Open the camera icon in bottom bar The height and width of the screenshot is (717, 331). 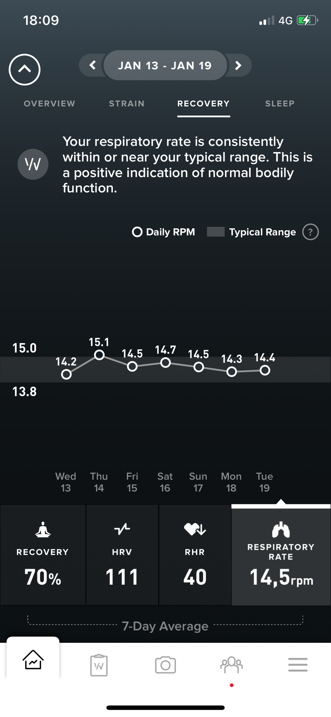click(165, 665)
